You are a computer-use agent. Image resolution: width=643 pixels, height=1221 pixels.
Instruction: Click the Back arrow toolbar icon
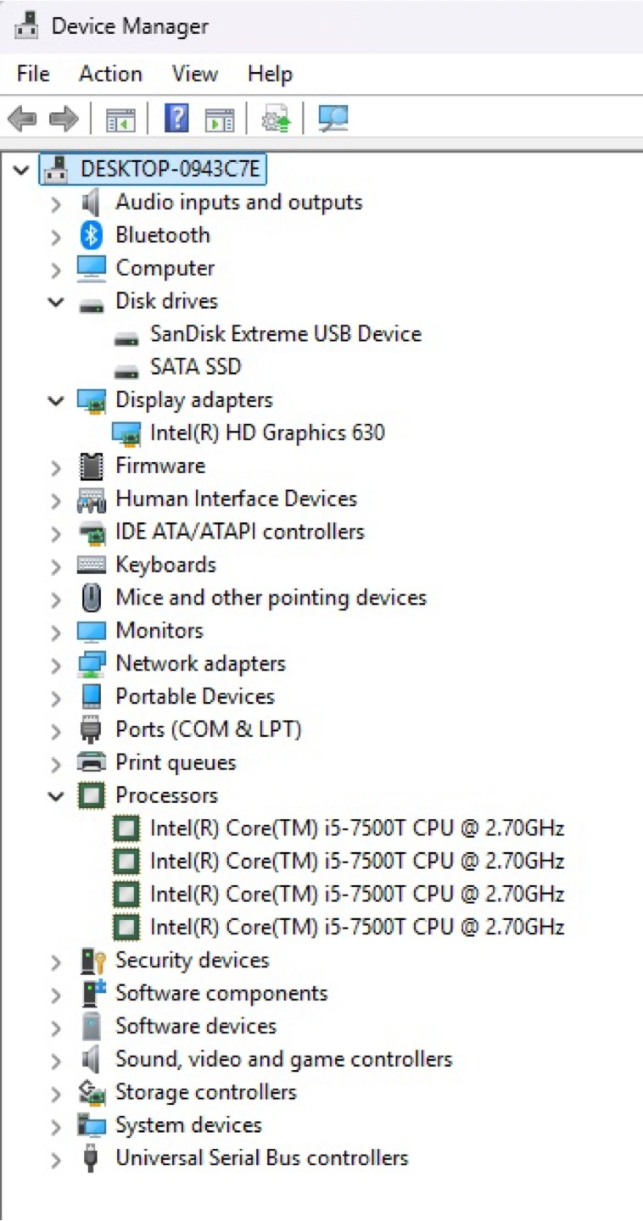coord(23,120)
